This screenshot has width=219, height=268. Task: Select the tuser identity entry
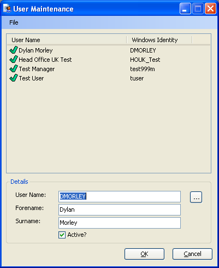tap(137, 78)
